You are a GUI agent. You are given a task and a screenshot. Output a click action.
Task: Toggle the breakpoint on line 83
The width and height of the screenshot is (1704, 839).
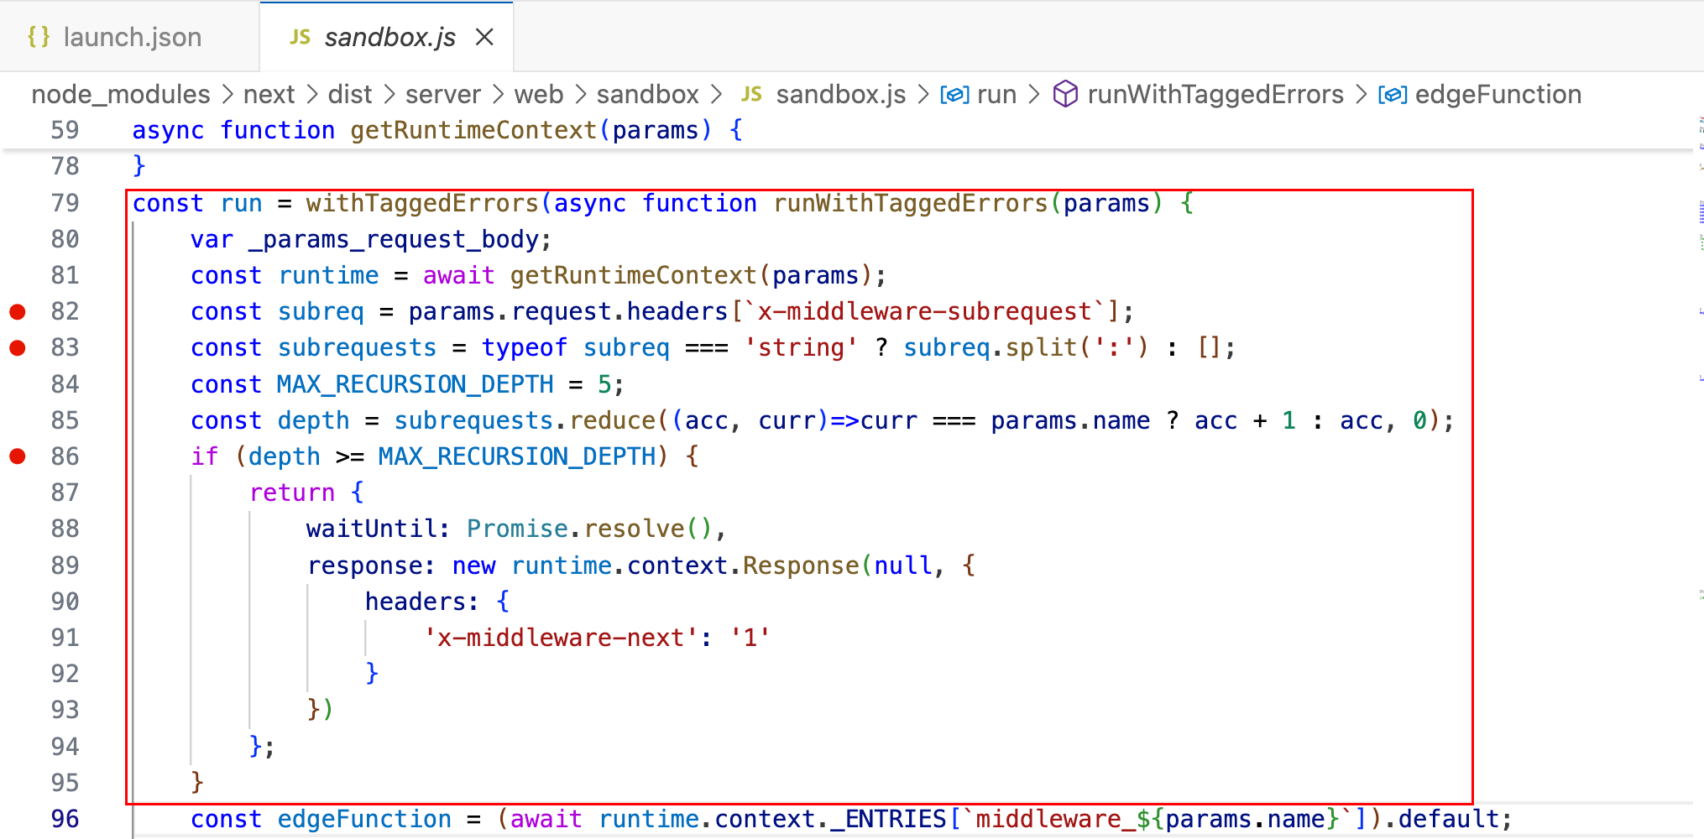click(x=18, y=347)
